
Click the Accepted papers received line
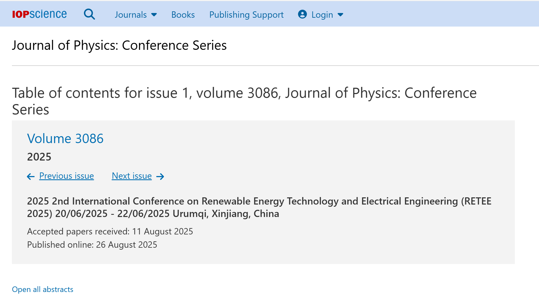(x=110, y=231)
